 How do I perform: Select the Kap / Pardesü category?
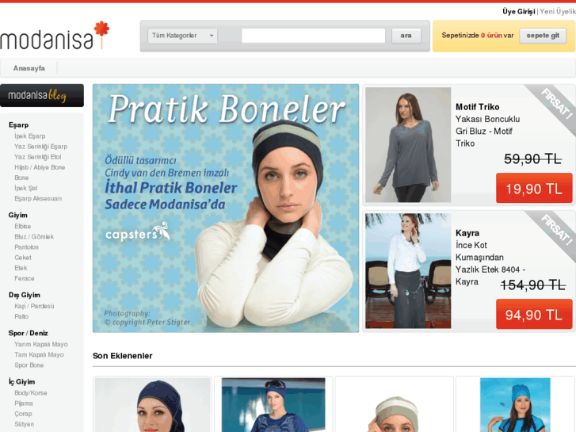click(34, 306)
